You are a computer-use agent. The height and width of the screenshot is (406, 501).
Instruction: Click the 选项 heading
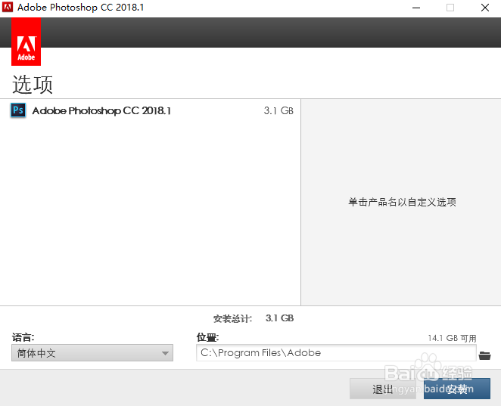[33, 85]
